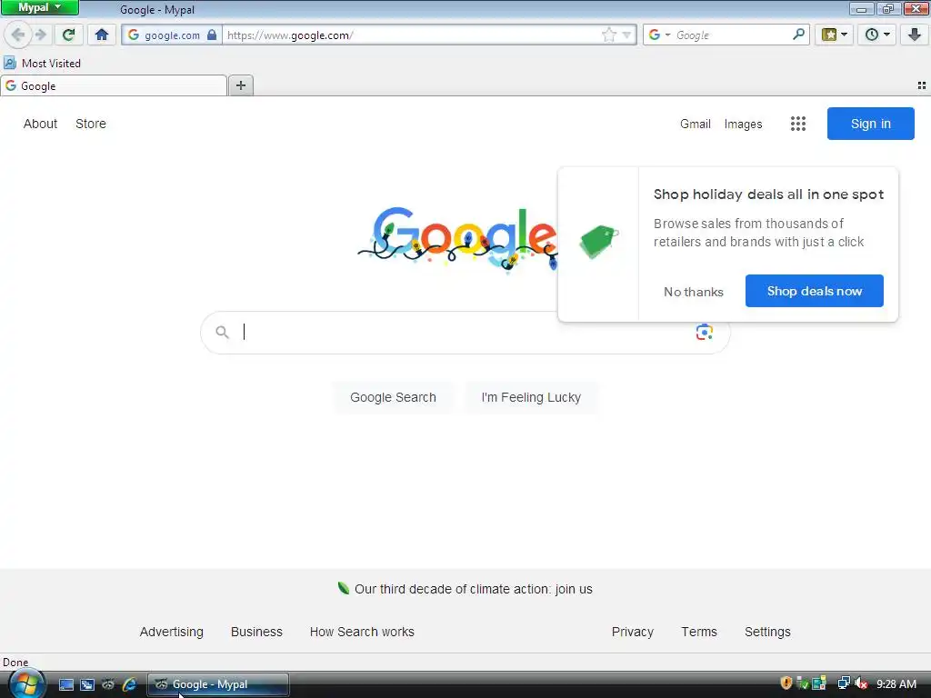Viewport: 931px width, 698px height.
Task: Open the browser home page icon
Action: [x=102, y=35]
